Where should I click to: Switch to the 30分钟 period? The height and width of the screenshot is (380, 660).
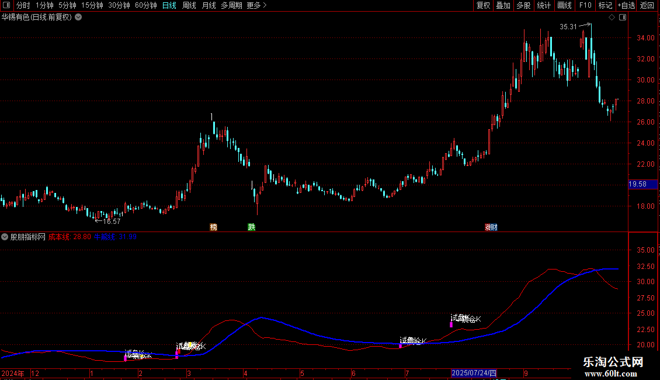[x=119, y=5]
